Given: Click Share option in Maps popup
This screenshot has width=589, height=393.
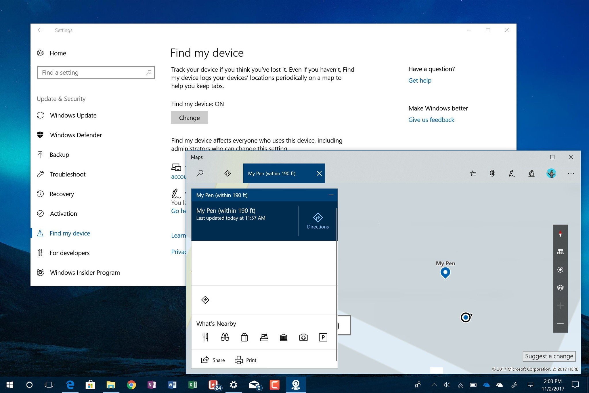Looking at the screenshot, I should [213, 360].
